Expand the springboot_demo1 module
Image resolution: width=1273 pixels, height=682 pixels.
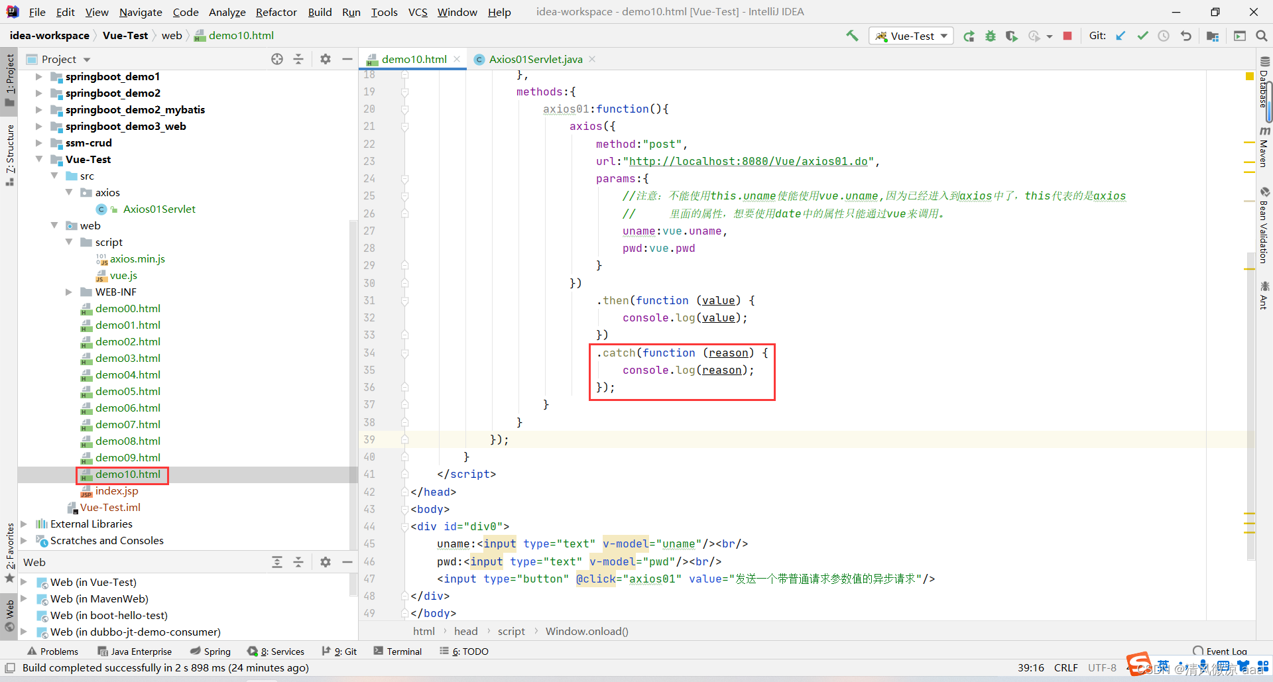coord(38,76)
